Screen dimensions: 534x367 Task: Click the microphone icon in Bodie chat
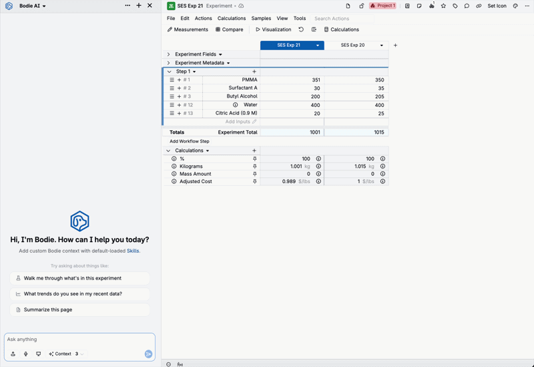[x=26, y=354]
